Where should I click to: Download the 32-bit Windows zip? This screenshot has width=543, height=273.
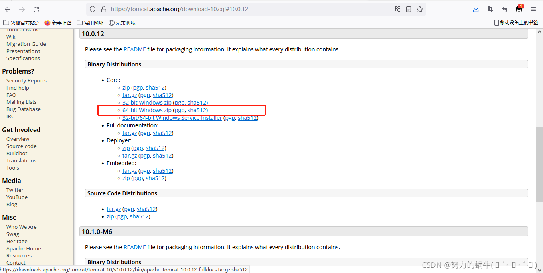(147, 103)
